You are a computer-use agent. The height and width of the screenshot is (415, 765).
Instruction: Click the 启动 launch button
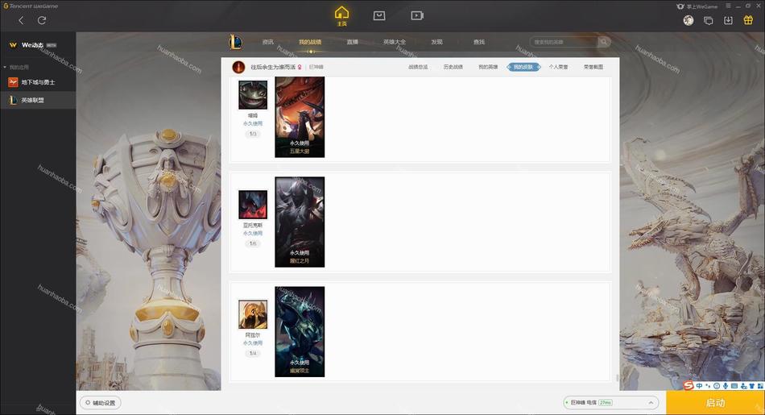(715, 403)
